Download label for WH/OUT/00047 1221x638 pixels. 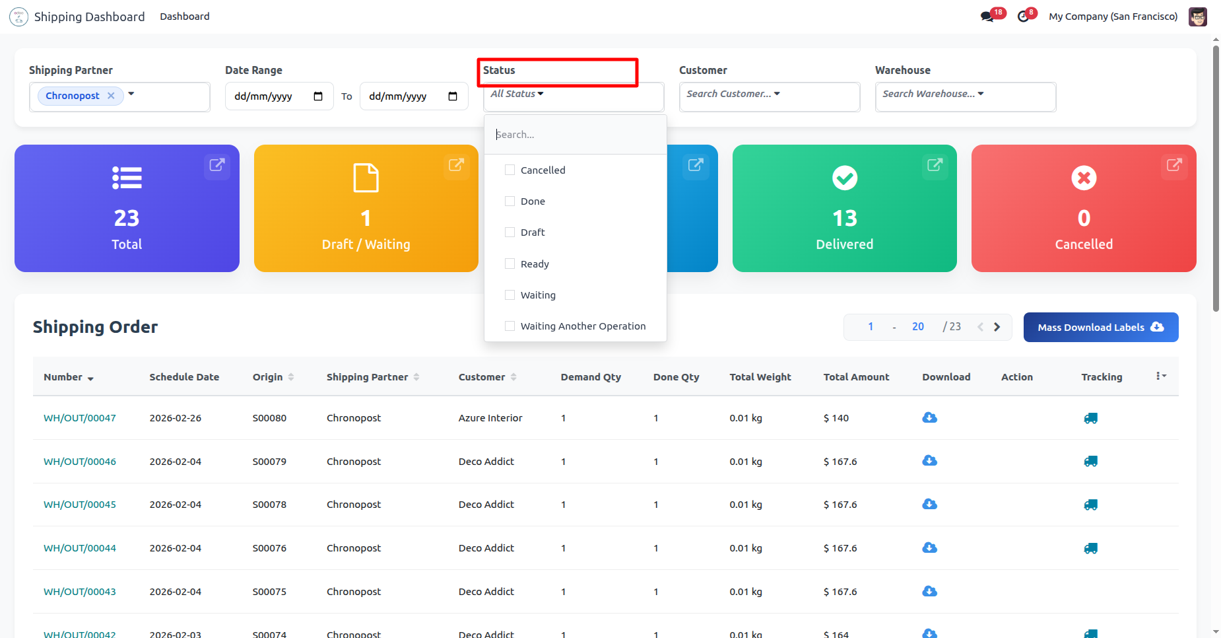tap(929, 417)
